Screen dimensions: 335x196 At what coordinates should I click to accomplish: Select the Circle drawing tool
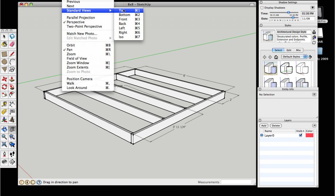pyautogui.click(x=4, y=62)
